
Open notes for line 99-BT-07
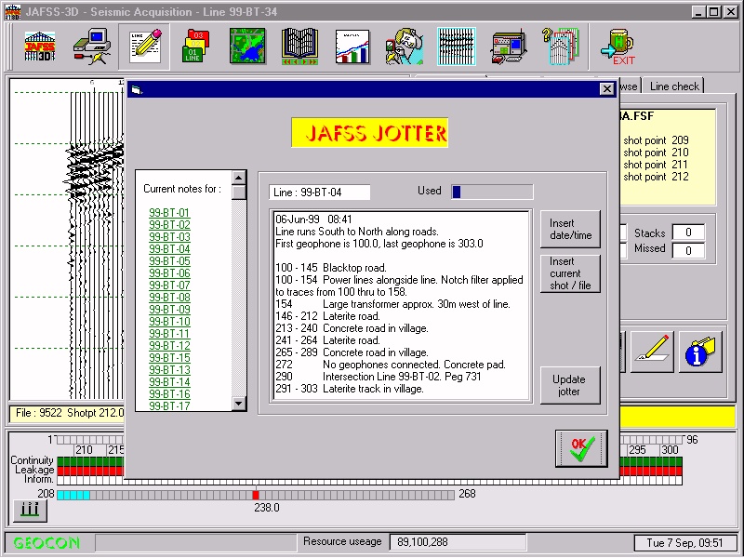[x=169, y=286]
